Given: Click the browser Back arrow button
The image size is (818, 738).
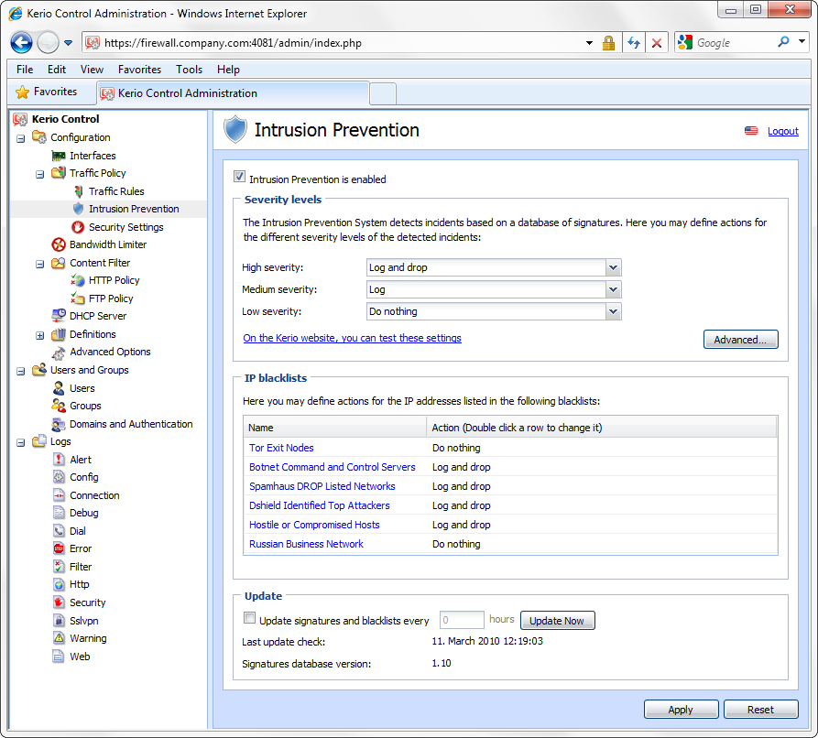Looking at the screenshot, I should [x=21, y=43].
